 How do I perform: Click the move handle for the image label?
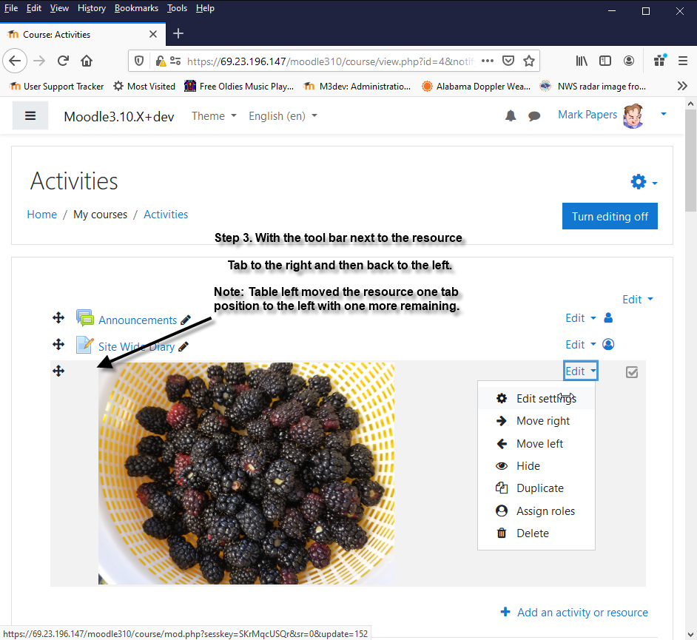[58, 371]
